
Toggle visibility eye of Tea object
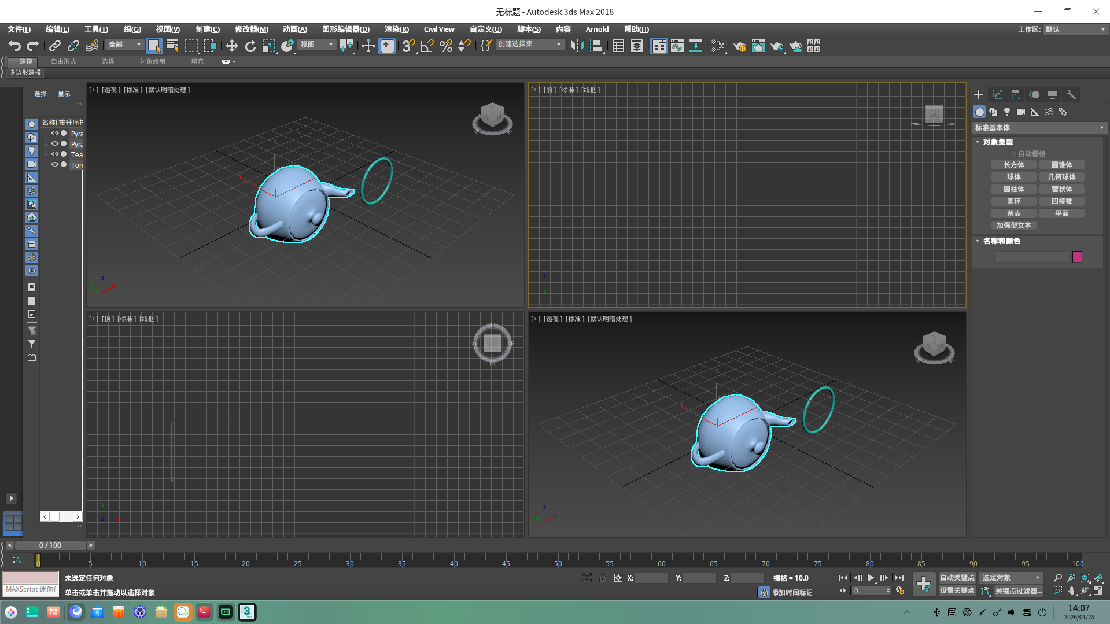(55, 154)
